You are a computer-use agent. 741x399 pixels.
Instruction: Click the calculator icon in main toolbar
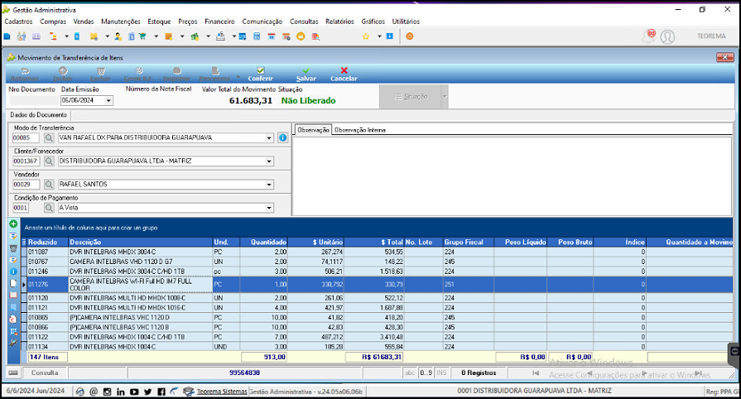pyautogui.click(x=257, y=36)
